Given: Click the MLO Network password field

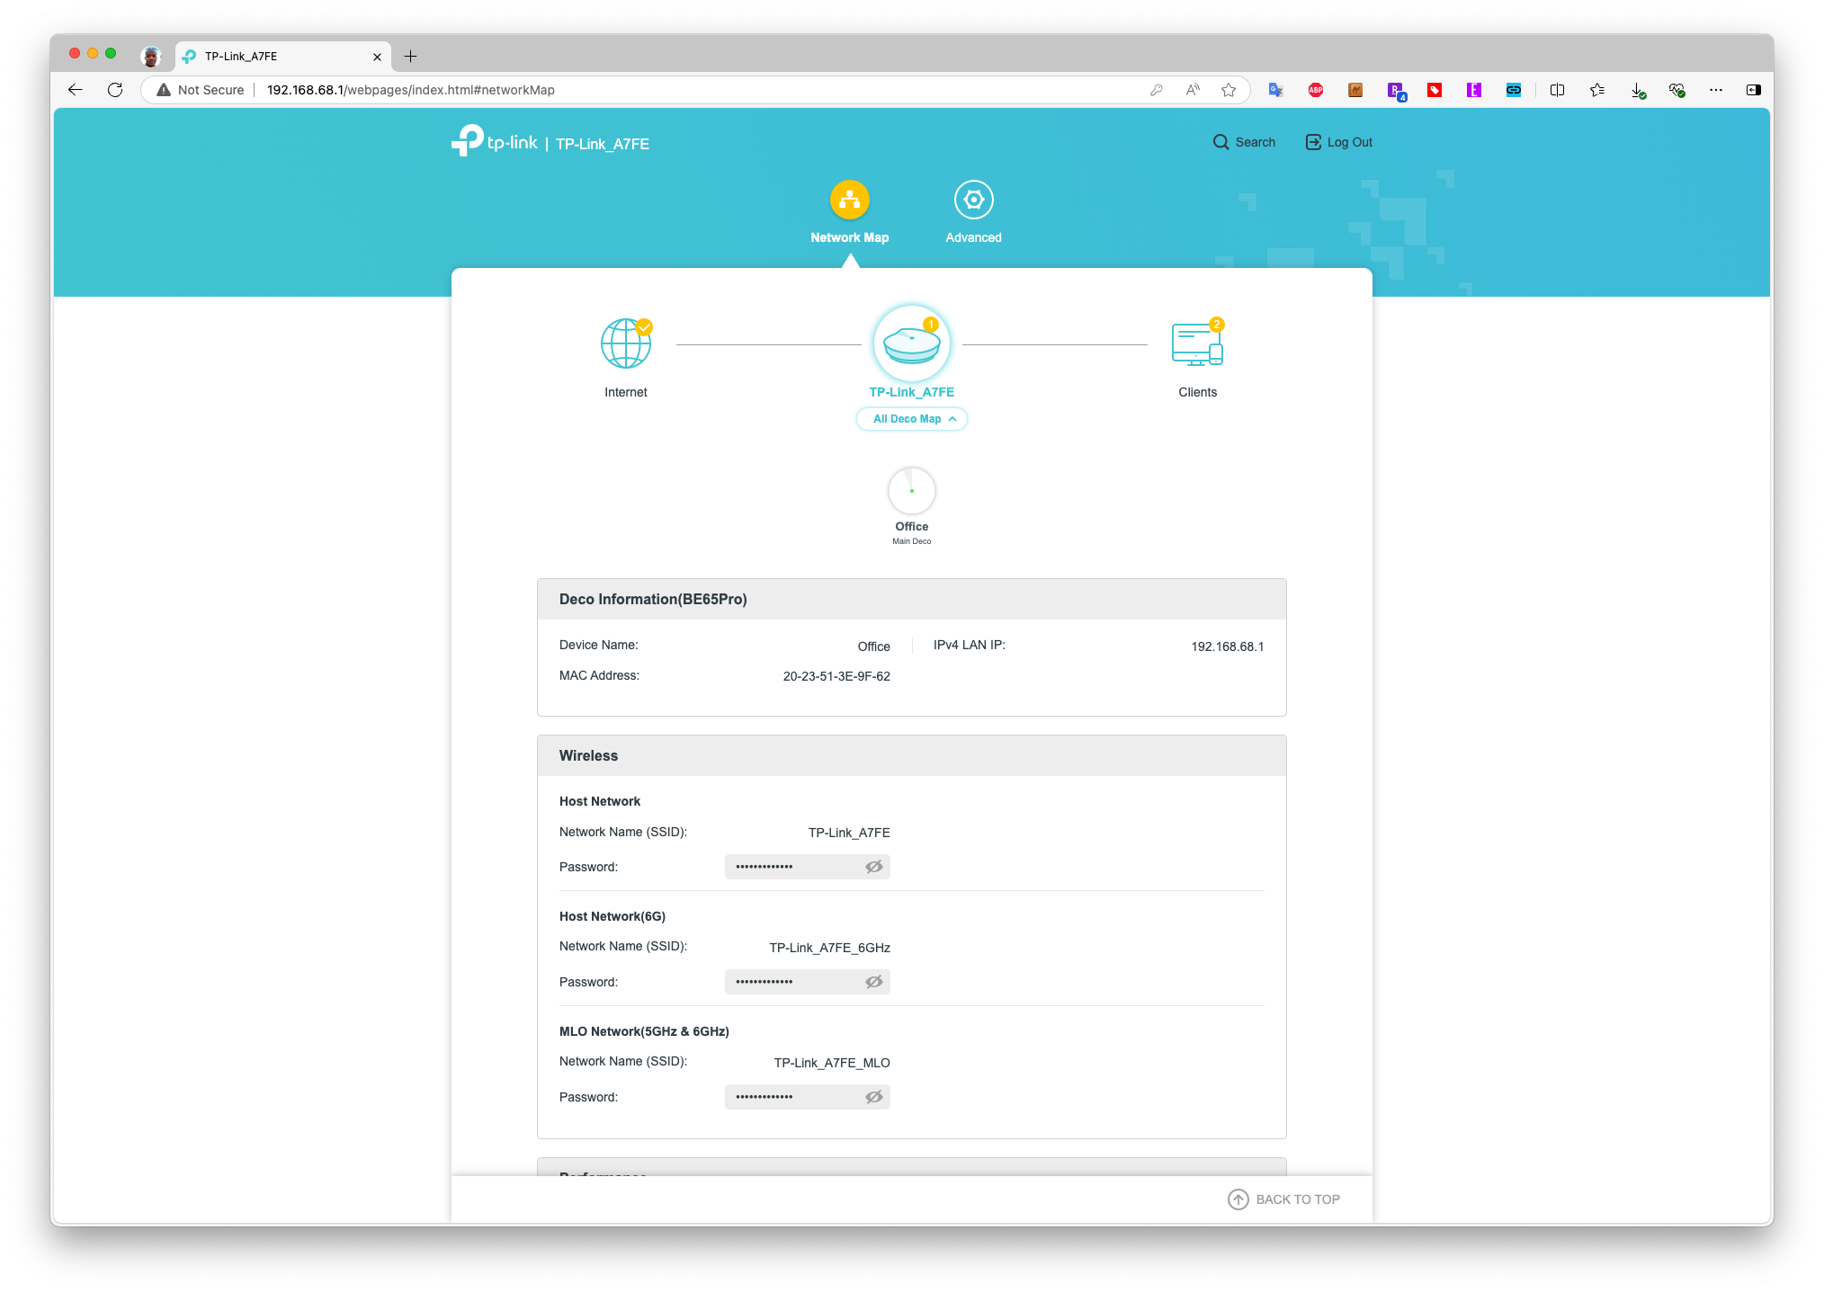Looking at the screenshot, I should 808,1097.
